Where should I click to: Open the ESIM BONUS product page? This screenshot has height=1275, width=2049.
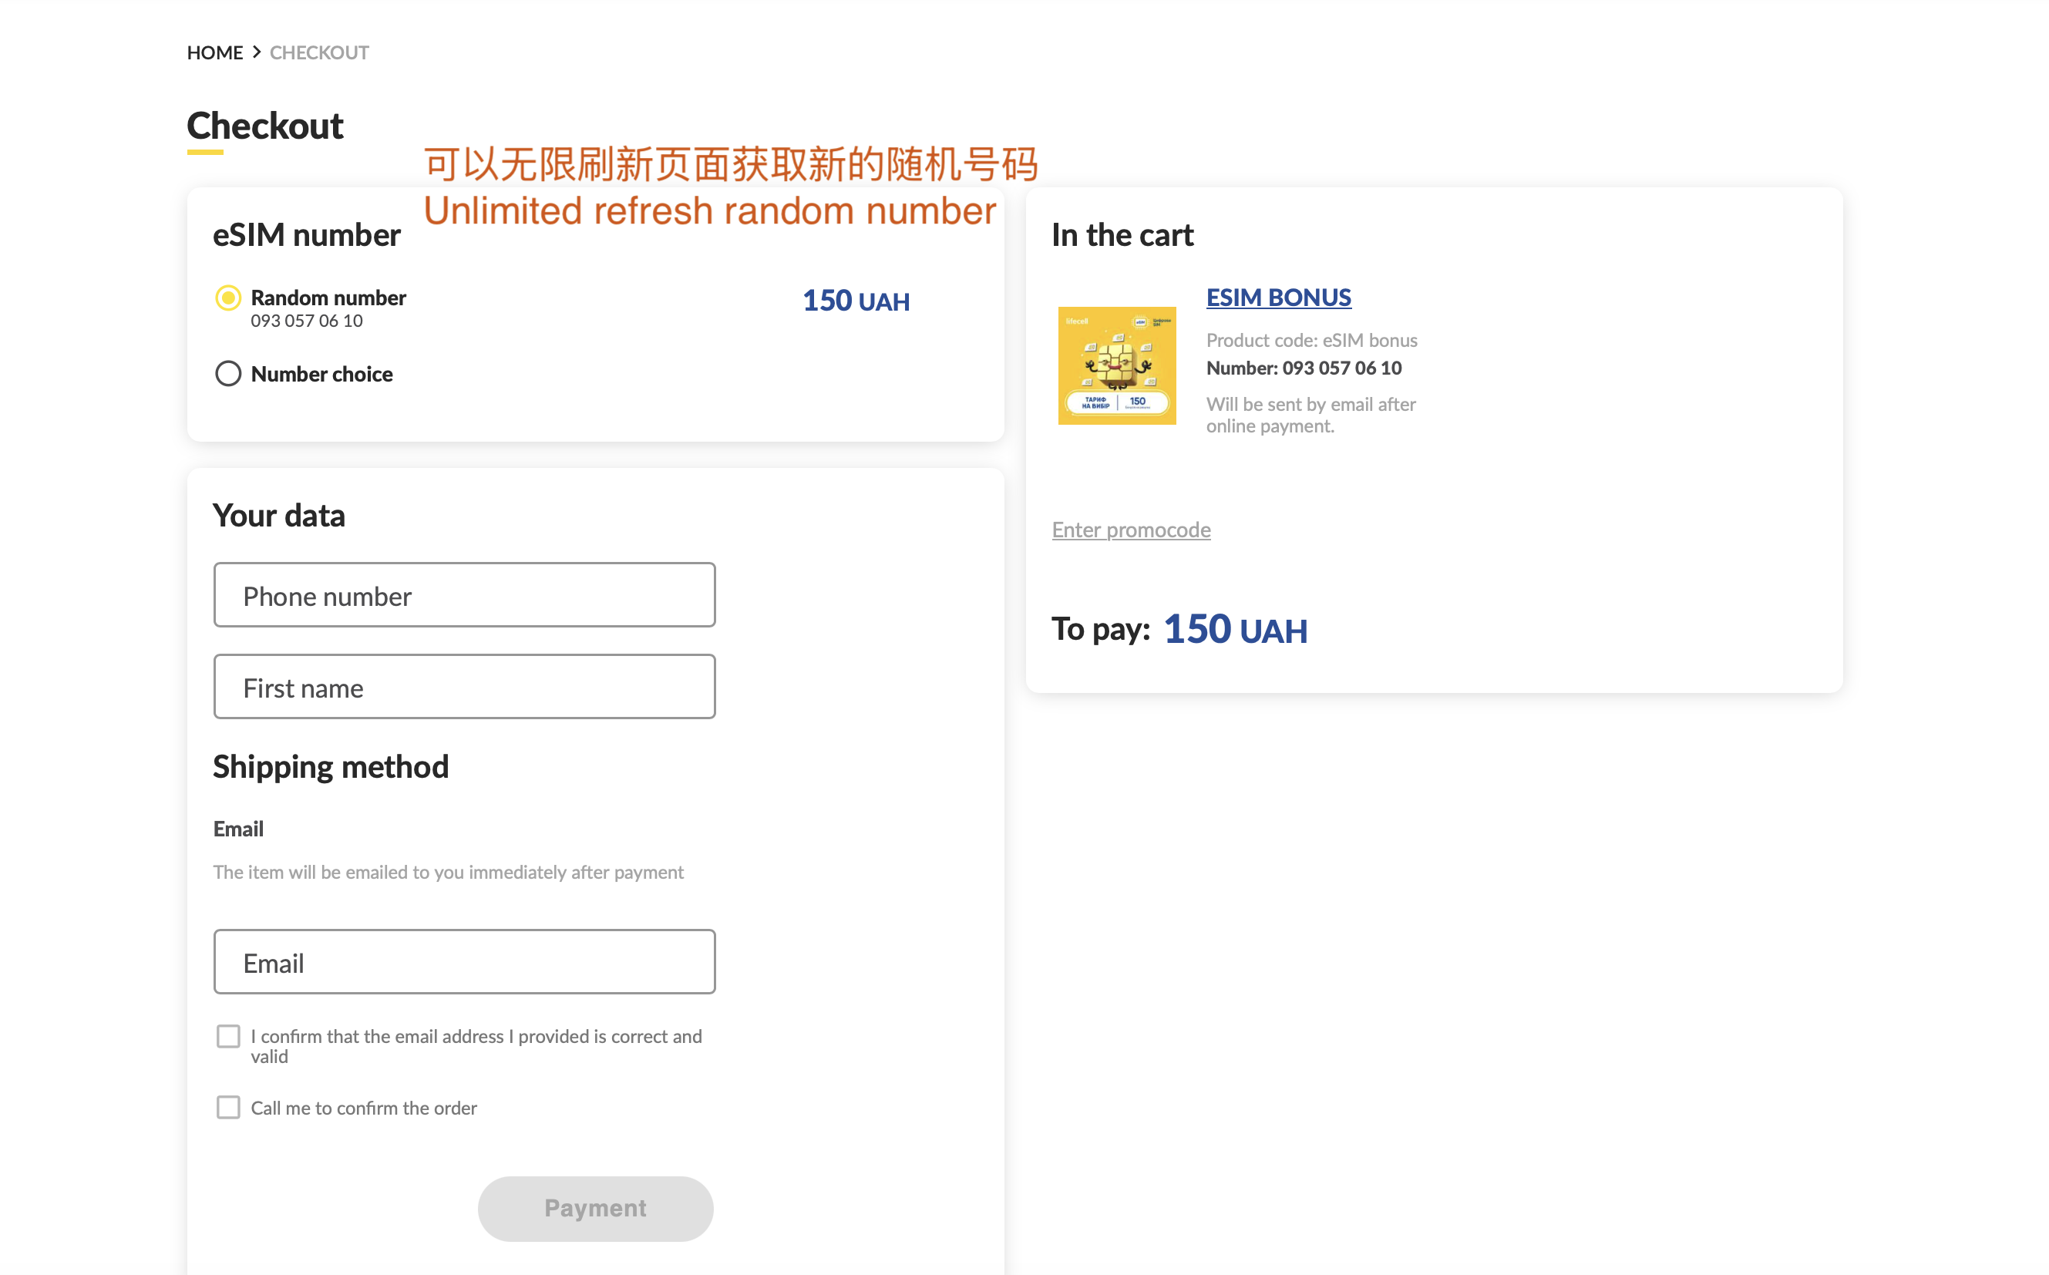click(x=1277, y=297)
